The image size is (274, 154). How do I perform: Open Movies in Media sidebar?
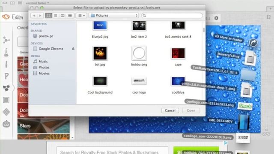41,73
